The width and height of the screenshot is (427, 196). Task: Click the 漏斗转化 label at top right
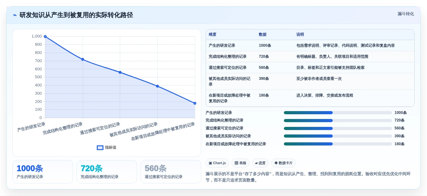(406, 14)
